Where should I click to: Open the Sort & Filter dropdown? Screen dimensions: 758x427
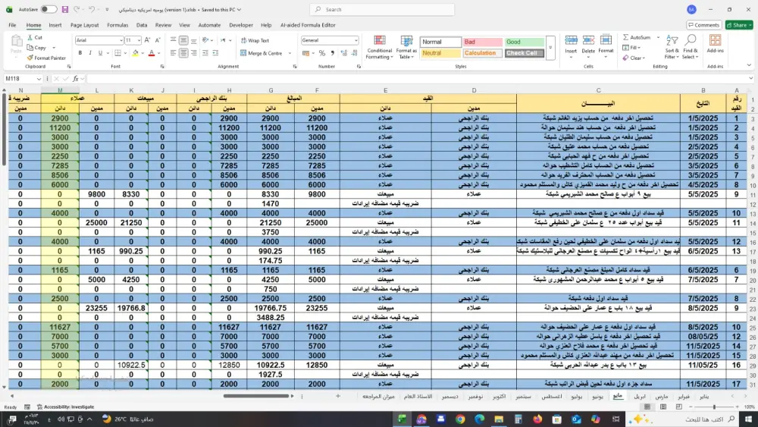pyautogui.click(x=672, y=47)
